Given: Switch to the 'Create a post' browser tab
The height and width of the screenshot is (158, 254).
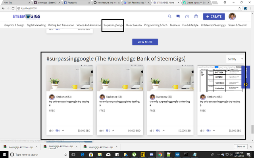Looking at the screenshot, I should point(196,3).
